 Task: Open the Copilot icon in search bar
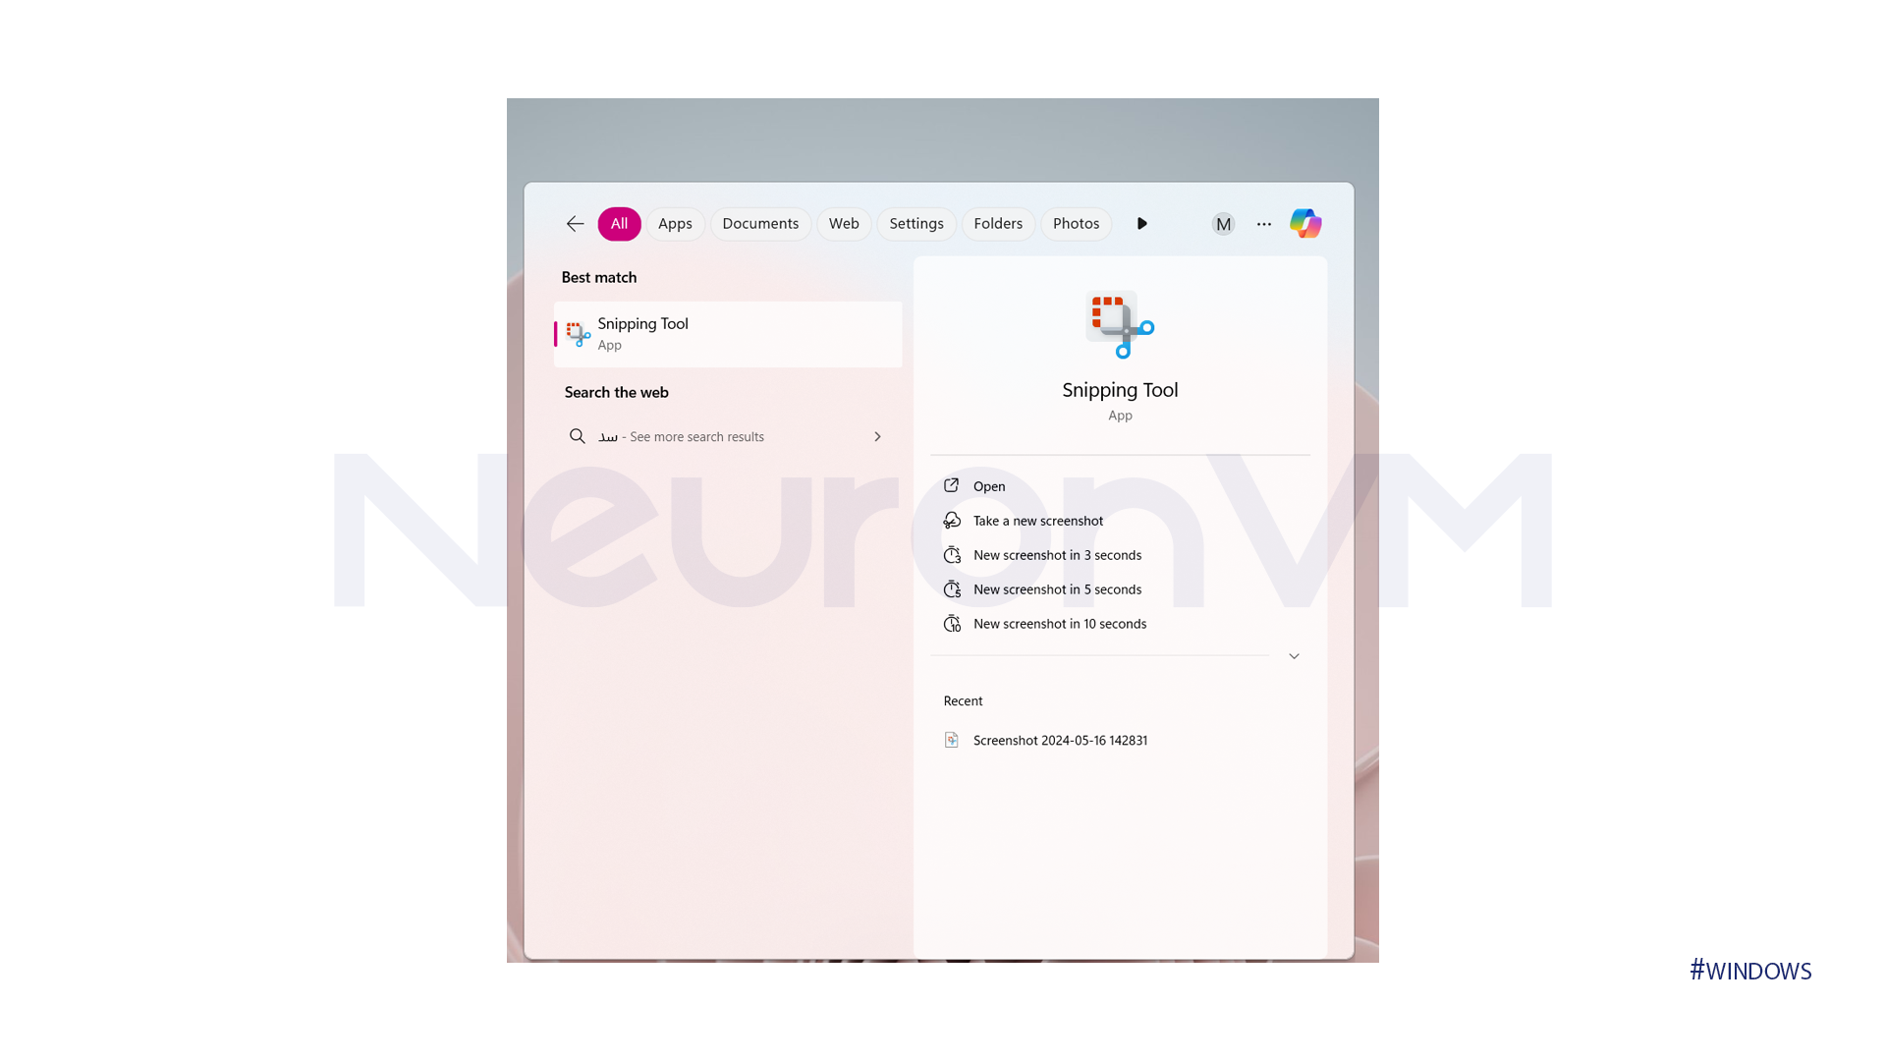pyautogui.click(x=1305, y=223)
